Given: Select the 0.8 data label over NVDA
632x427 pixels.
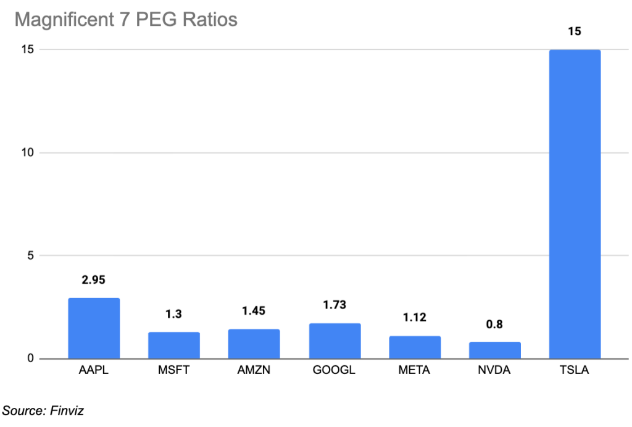Looking at the screenshot, I should coord(494,325).
